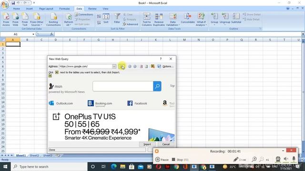Click the Office button

[5, 5]
